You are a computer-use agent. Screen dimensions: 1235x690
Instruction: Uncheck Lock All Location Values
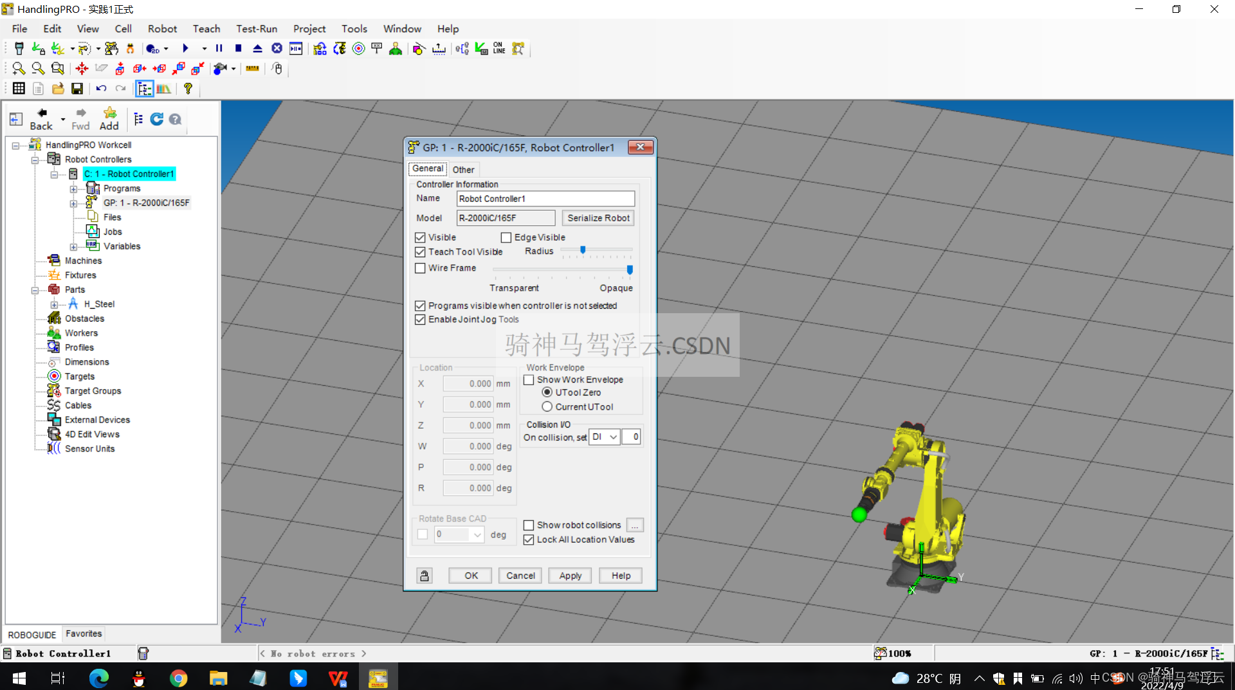529,540
